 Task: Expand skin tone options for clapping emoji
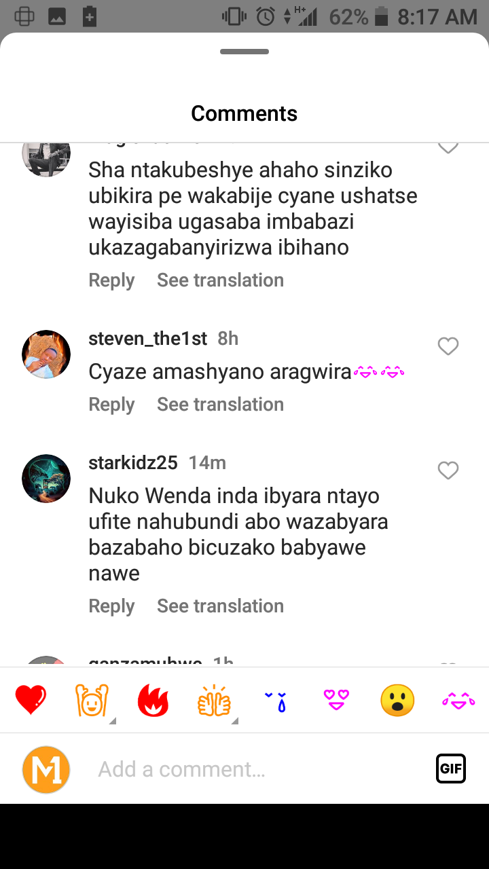pos(234,721)
